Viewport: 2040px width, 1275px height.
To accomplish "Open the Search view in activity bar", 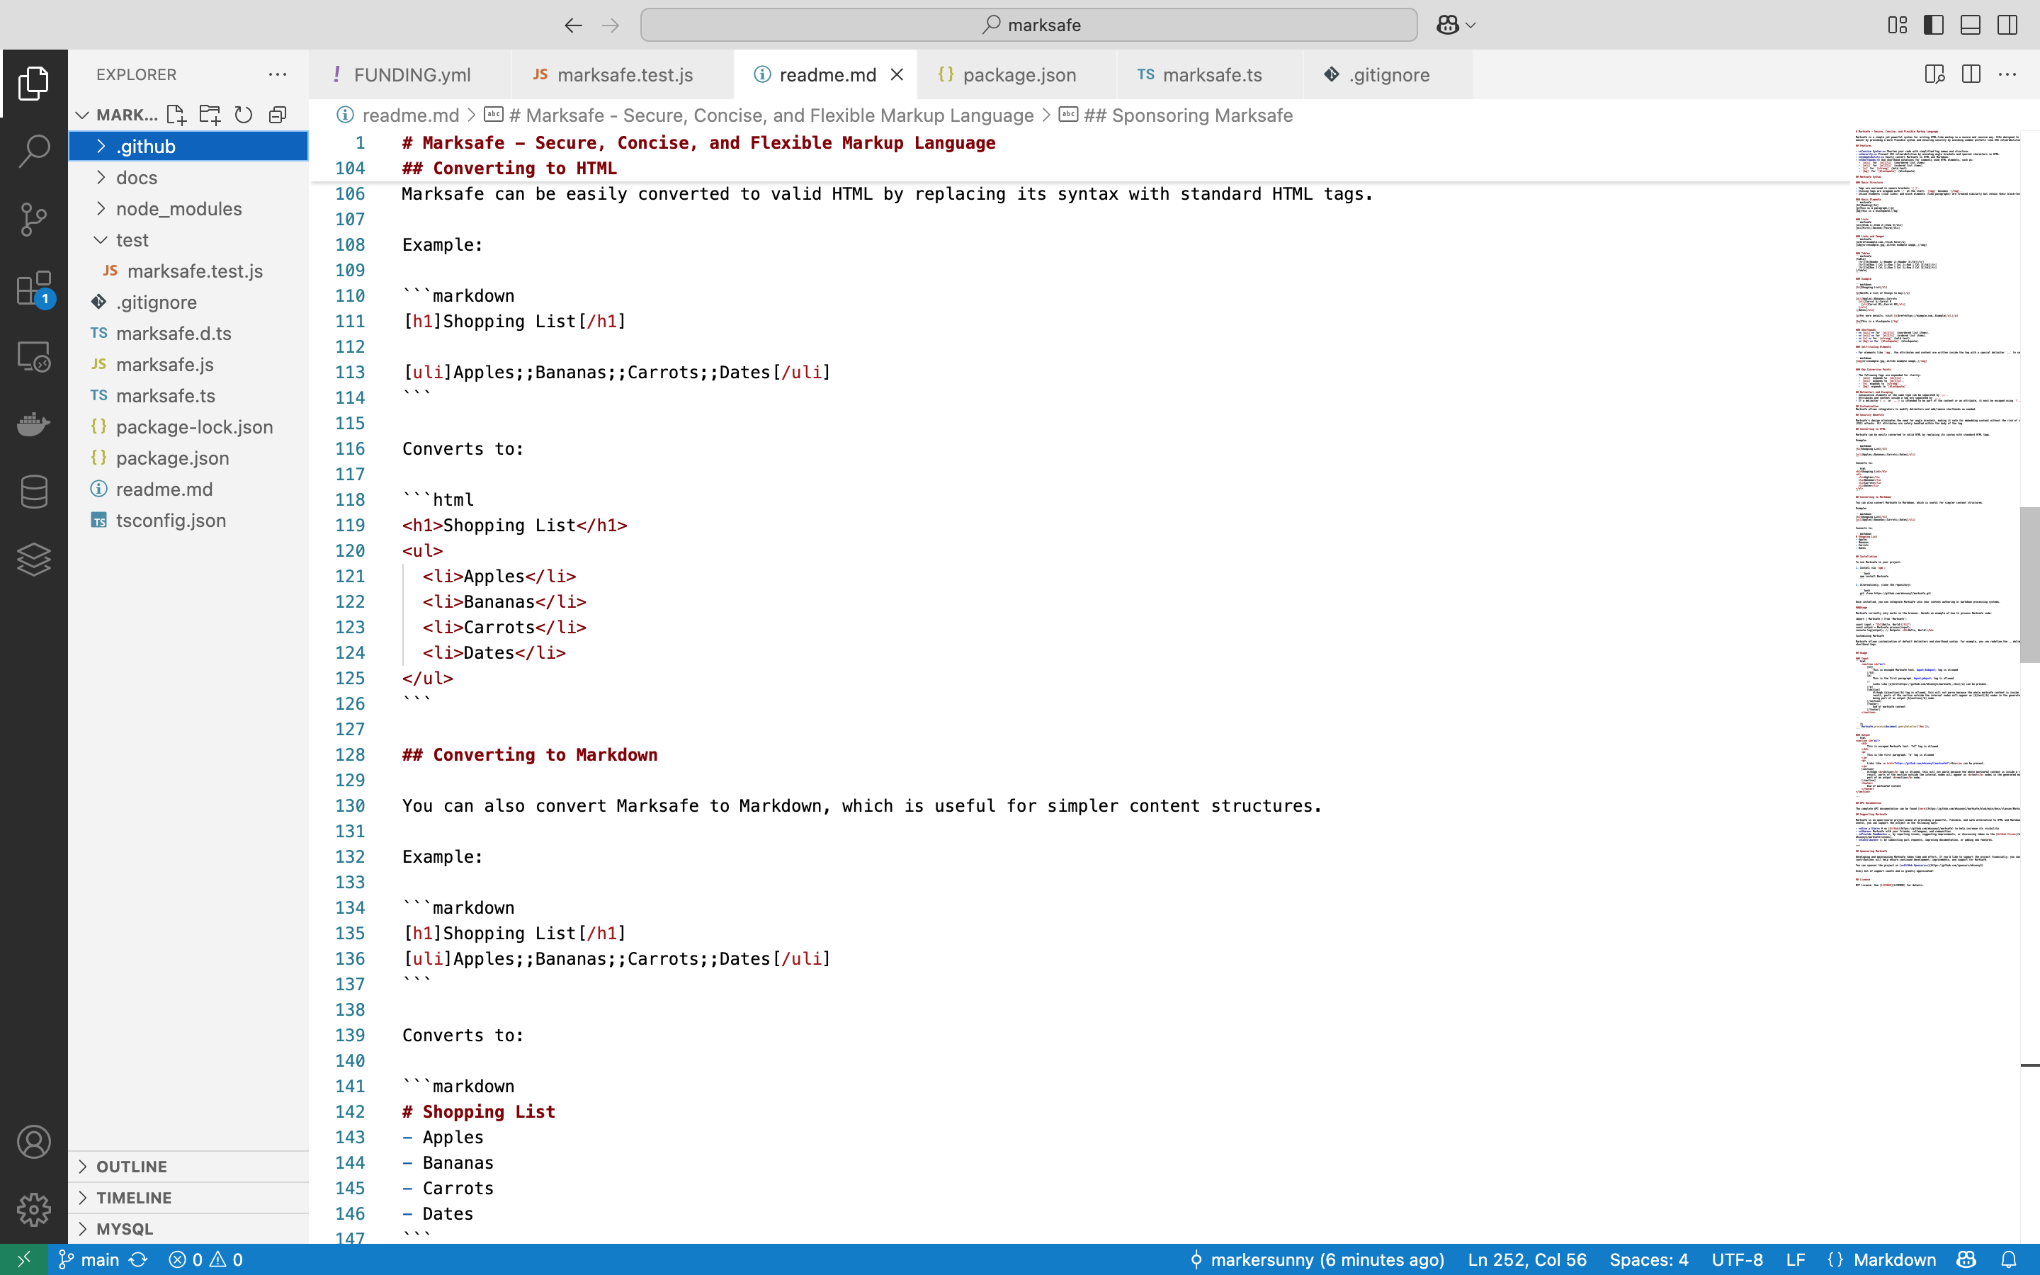I will [x=34, y=152].
